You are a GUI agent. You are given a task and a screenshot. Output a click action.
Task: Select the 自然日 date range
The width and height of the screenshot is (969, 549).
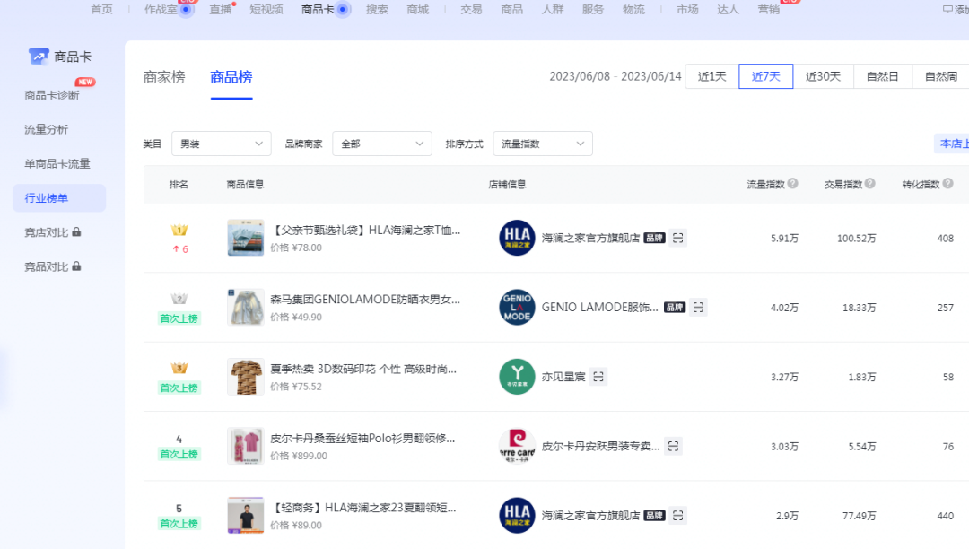pos(883,76)
